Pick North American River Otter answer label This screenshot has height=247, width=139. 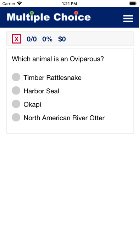[x=64, y=118]
